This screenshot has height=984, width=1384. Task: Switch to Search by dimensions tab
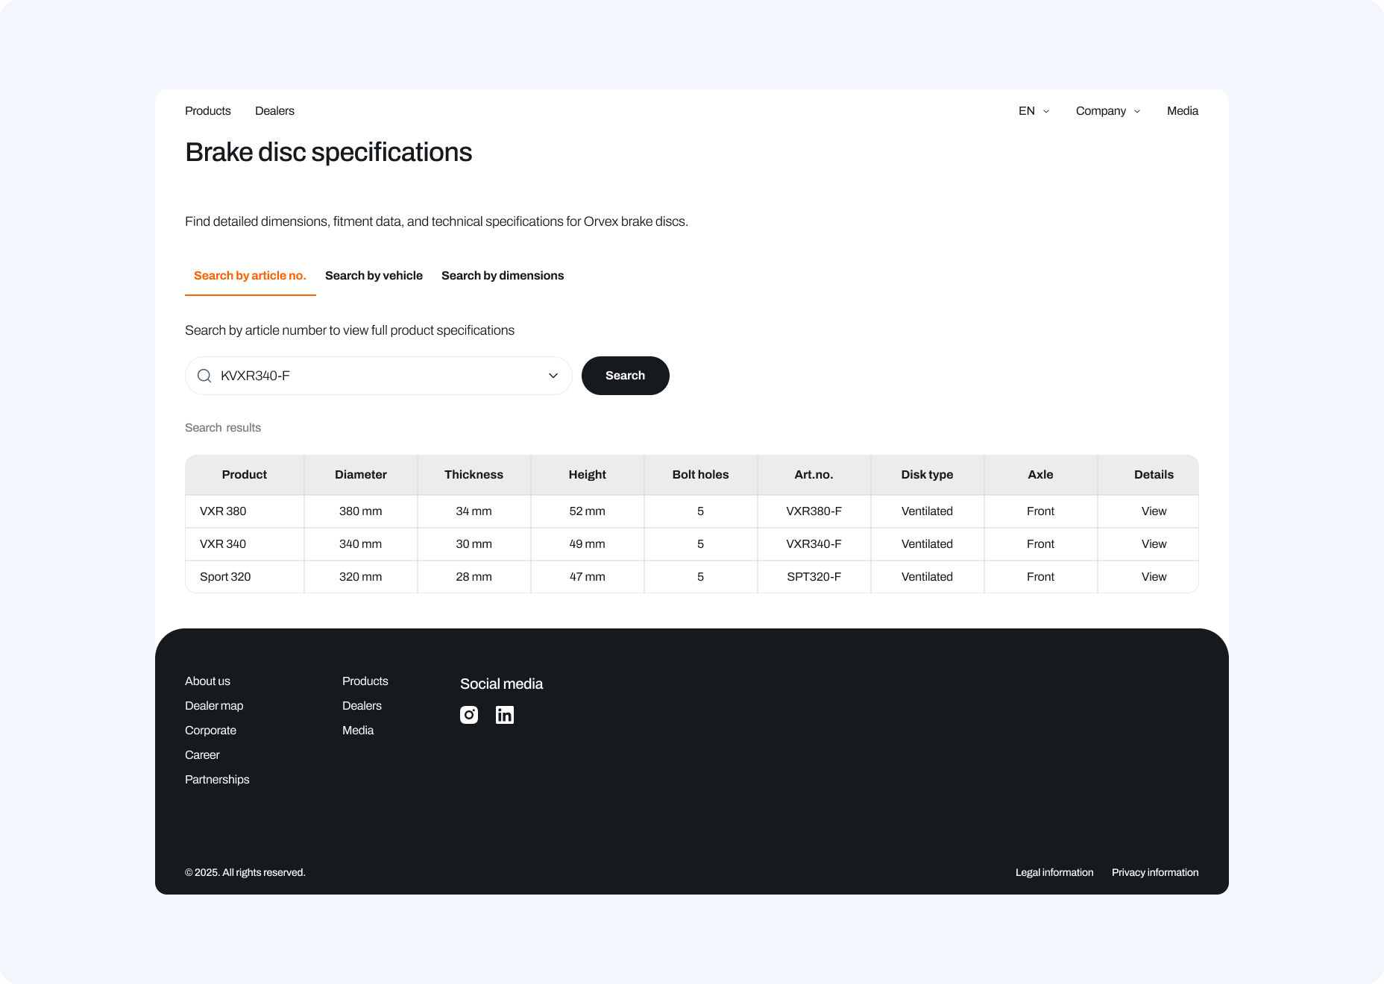click(503, 276)
